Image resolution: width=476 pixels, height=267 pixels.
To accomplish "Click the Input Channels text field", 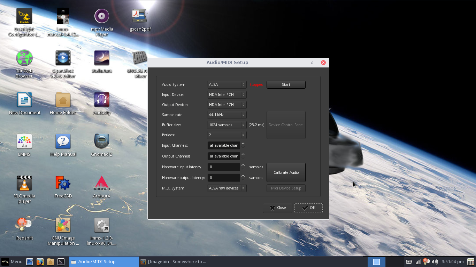I will (x=224, y=145).
